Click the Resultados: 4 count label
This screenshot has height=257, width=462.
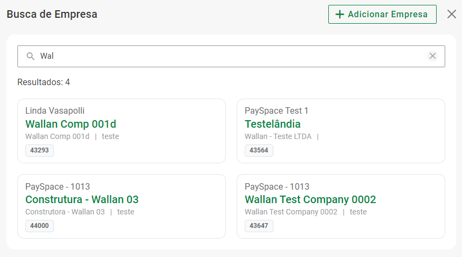pyautogui.click(x=44, y=82)
